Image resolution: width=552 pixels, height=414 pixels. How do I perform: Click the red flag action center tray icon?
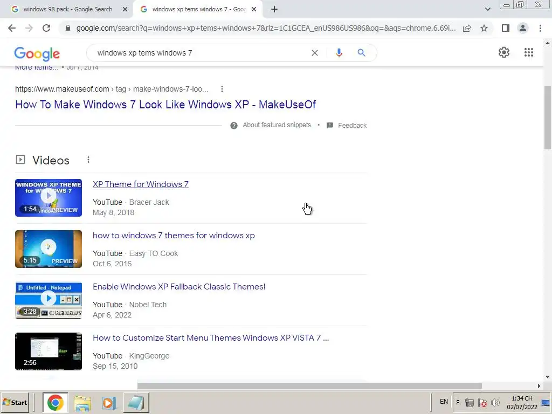coord(482,402)
